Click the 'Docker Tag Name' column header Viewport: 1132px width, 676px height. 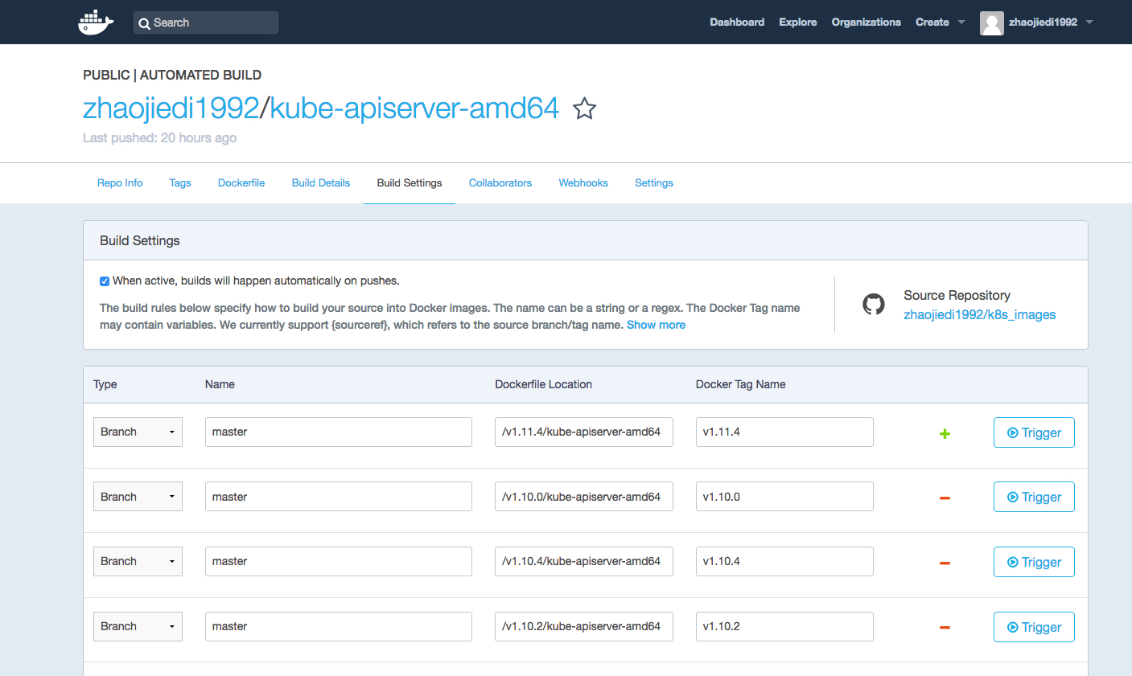point(740,384)
